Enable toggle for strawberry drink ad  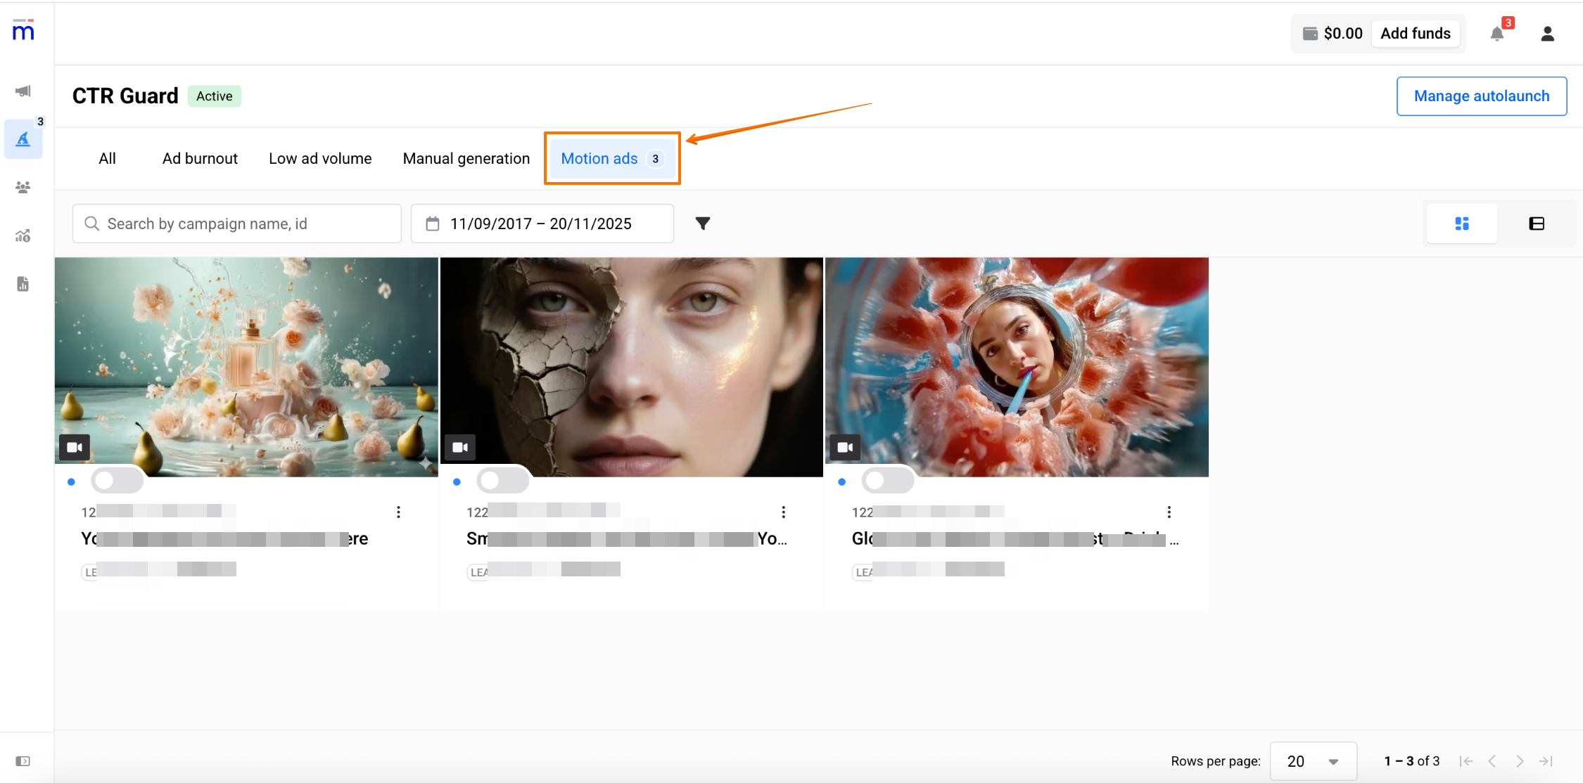[888, 481]
